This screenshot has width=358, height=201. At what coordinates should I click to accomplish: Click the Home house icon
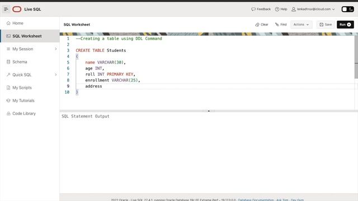click(x=8, y=23)
